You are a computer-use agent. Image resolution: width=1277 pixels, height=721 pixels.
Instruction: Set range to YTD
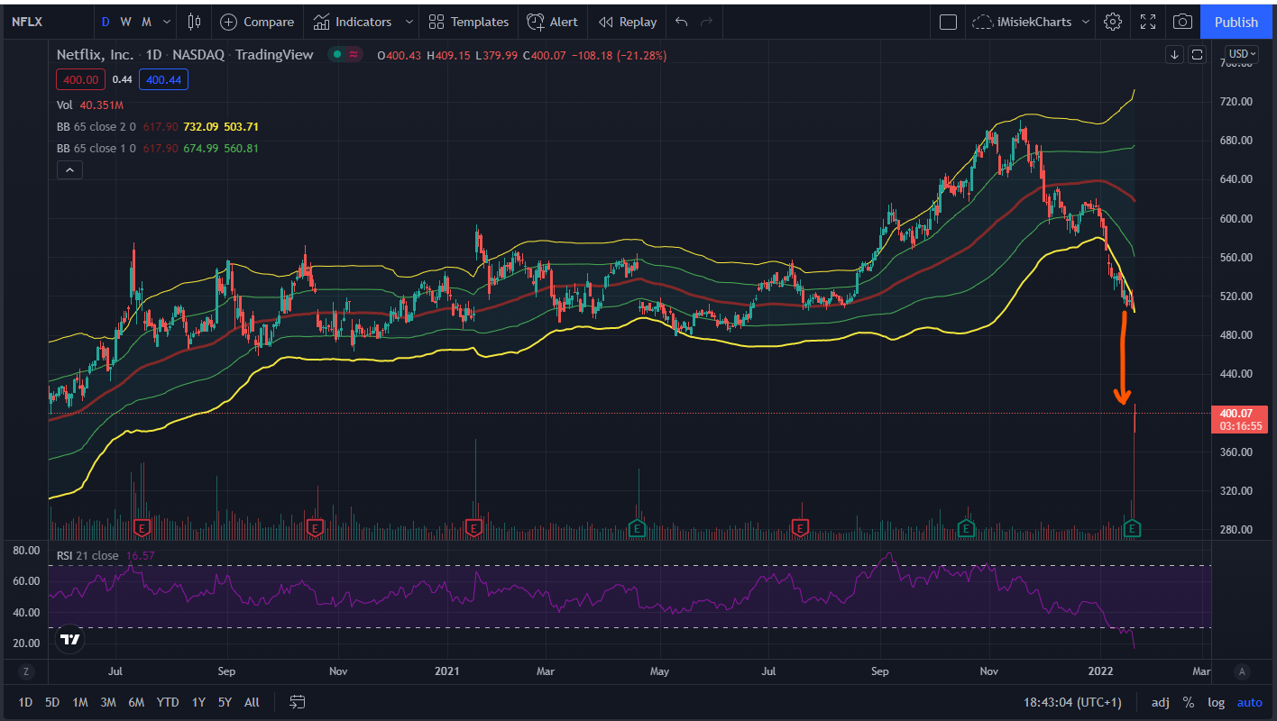(167, 702)
